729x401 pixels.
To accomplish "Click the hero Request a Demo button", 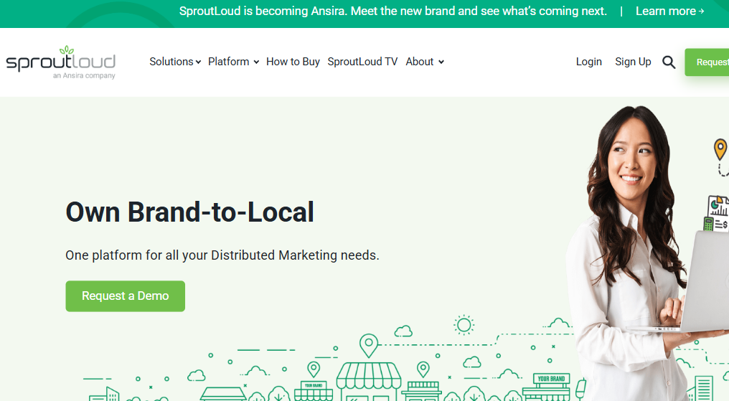I will 125,296.
